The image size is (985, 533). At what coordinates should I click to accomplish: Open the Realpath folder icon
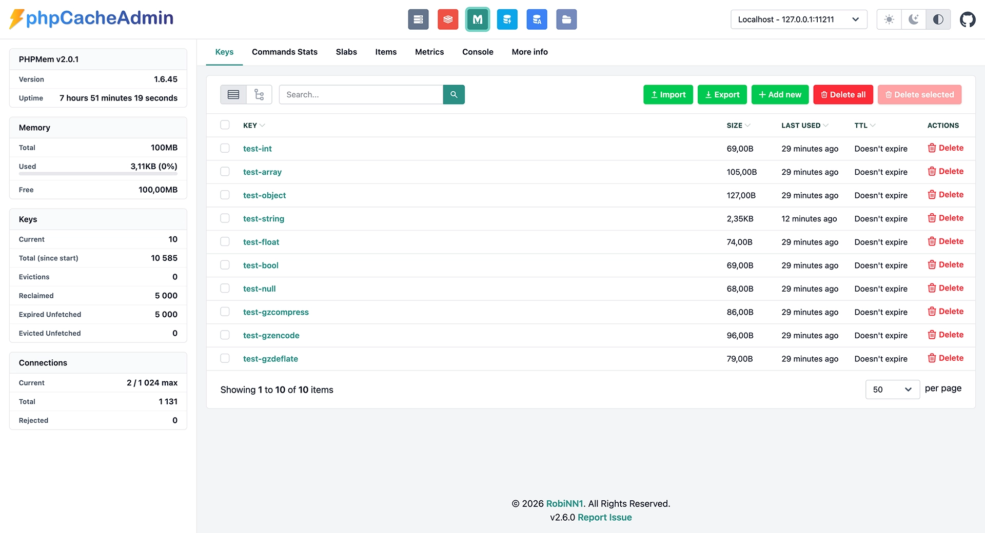tap(566, 19)
